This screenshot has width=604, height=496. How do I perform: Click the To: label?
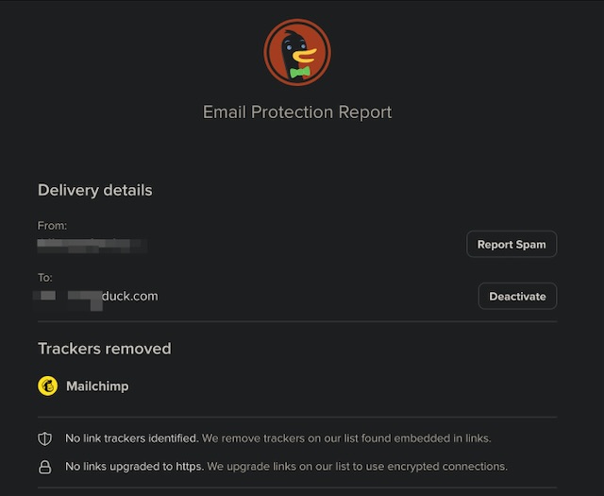click(x=45, y=278)
